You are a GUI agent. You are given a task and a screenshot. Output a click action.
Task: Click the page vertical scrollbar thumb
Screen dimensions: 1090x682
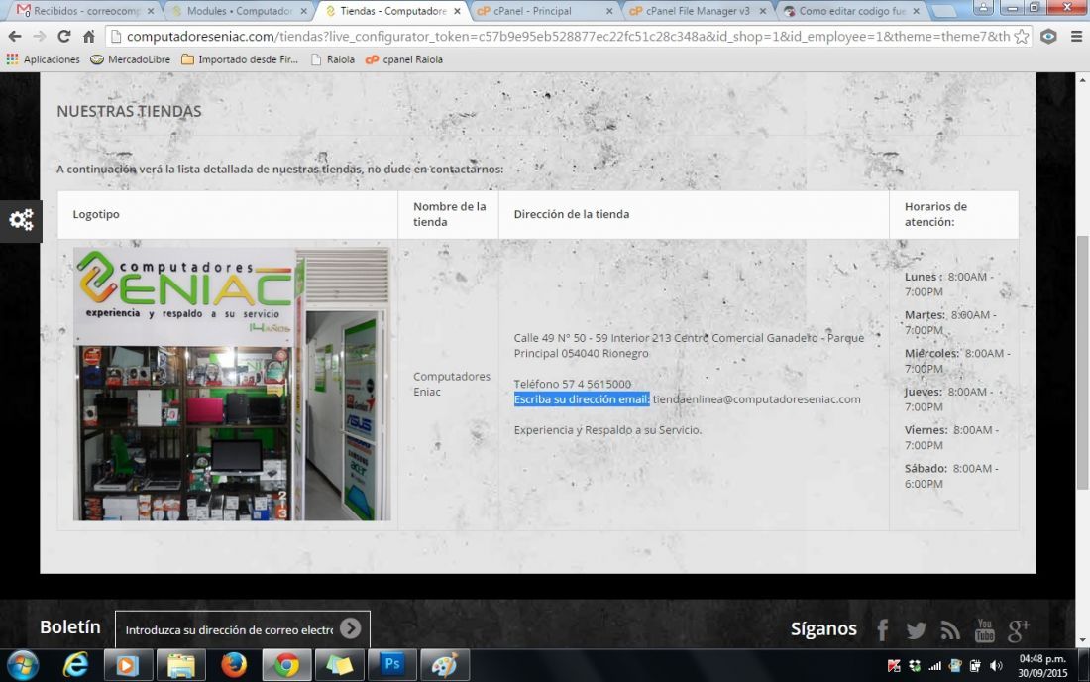point(1082,362)
